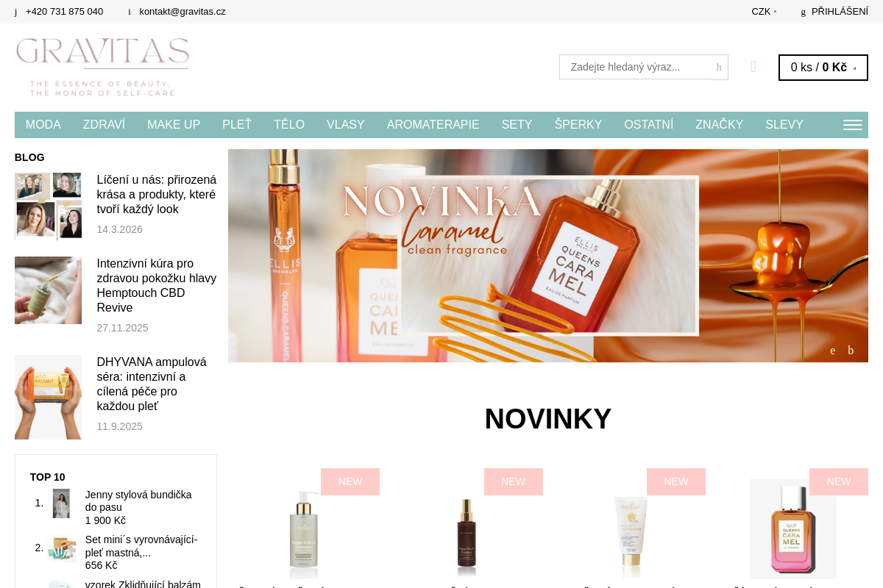Image resolution: width=883 pixels, height=588 pixels.
Task: Open the MAKE UP menu category
Action: point(174,125)
